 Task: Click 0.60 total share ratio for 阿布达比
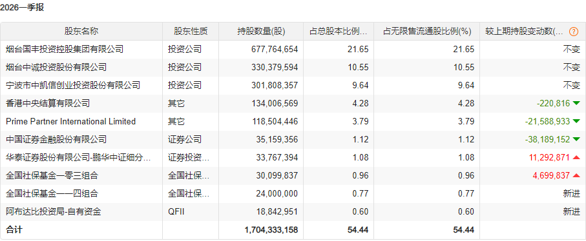pos(361,212)
